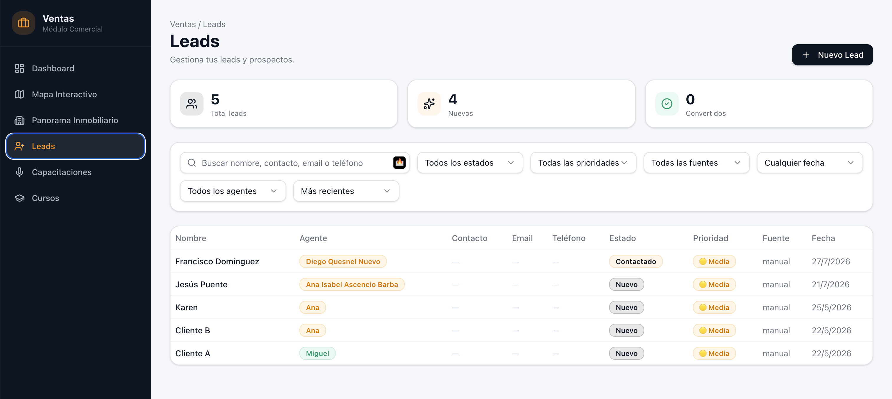
Task: Focus the search name, contact, email field
Action: point(295,163)
